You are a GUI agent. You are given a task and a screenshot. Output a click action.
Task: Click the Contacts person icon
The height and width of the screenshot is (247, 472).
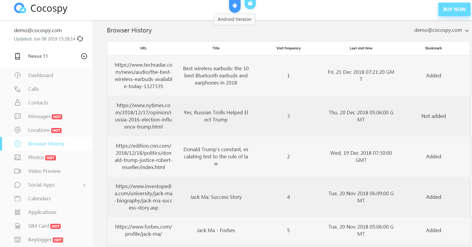18,103
